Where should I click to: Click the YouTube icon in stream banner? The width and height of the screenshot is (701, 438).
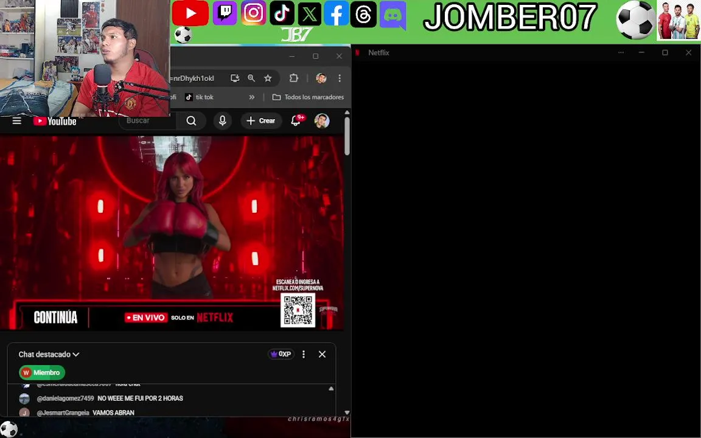(x=190, y=13)
